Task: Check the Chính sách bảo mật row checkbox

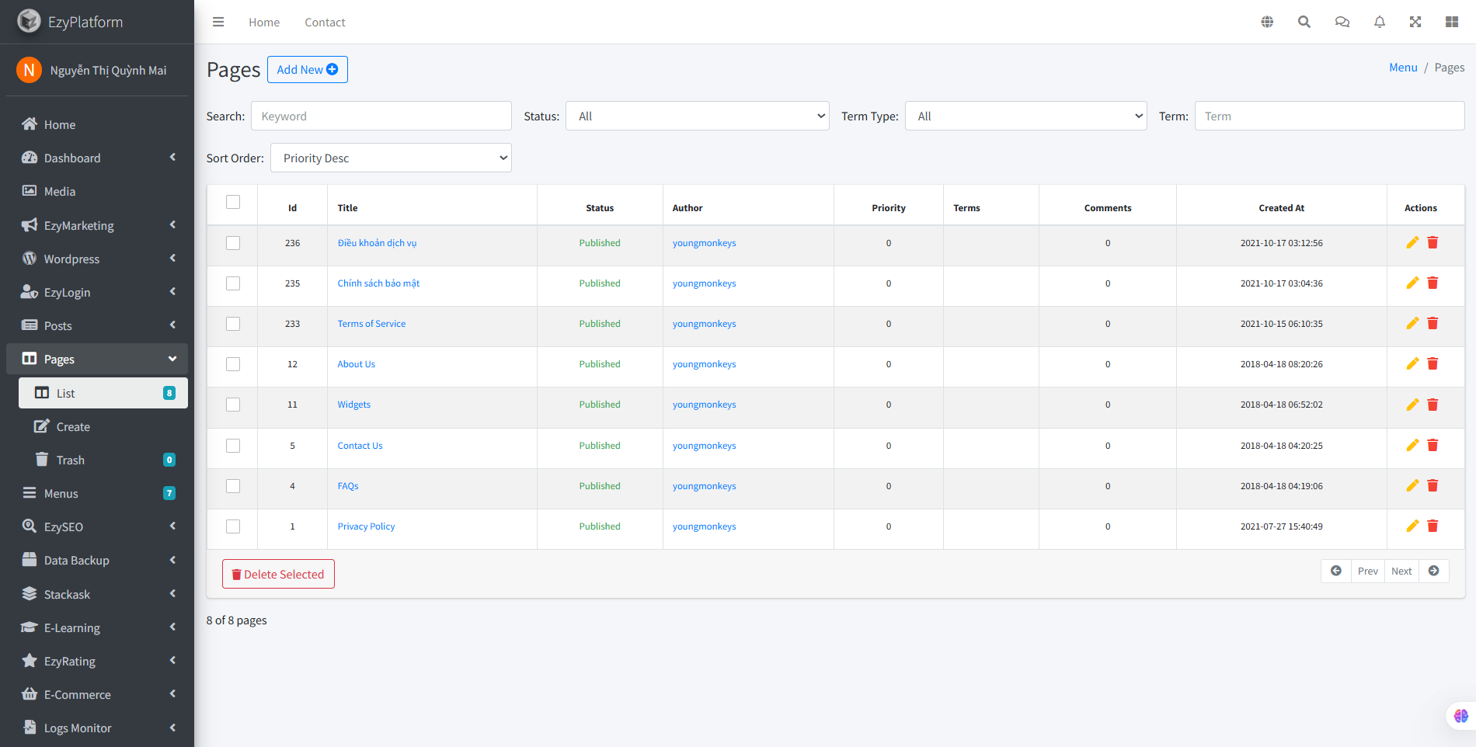Action: [x=233, y=283]
